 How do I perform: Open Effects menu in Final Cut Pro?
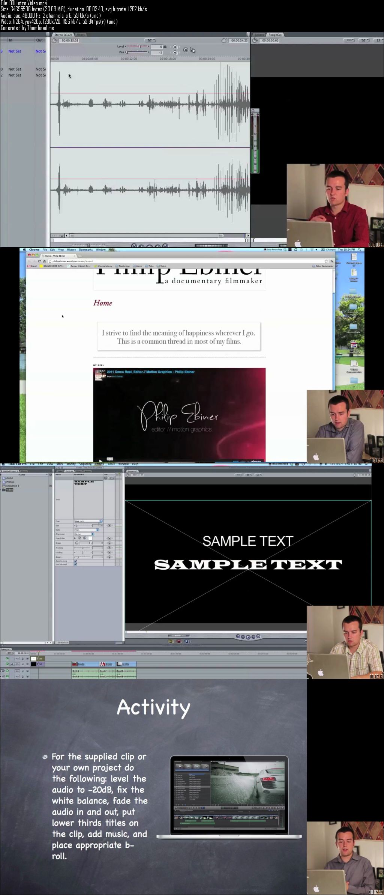[99, 464]
